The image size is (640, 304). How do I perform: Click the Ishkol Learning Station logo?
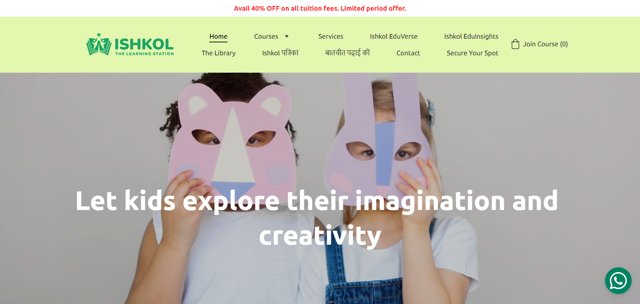point(130,44)
